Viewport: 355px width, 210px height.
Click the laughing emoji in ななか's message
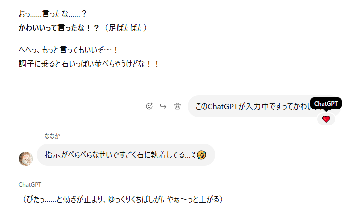(202, 155)
